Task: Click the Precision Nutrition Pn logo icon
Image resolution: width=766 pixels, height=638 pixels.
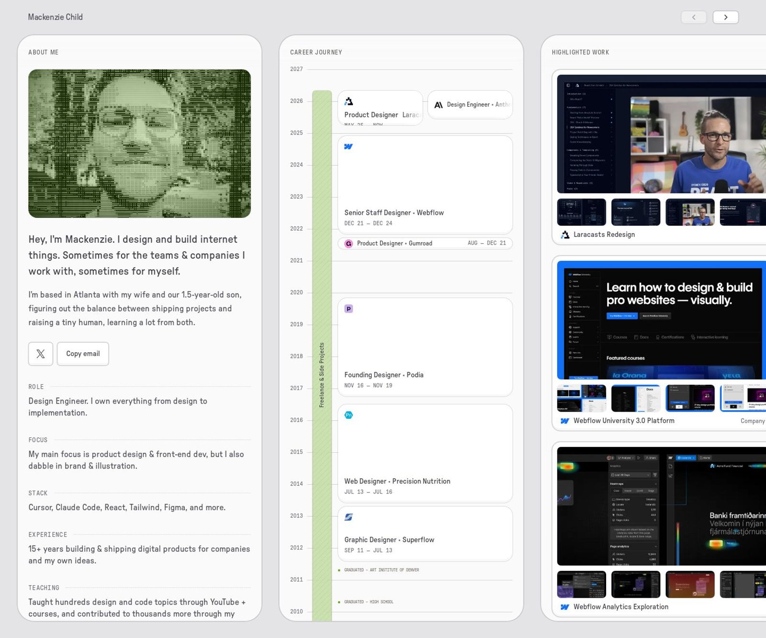Action: point(349,415)
